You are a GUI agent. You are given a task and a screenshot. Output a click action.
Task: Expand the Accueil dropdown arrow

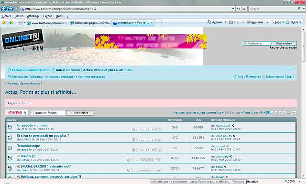click(x=226, y=22)
